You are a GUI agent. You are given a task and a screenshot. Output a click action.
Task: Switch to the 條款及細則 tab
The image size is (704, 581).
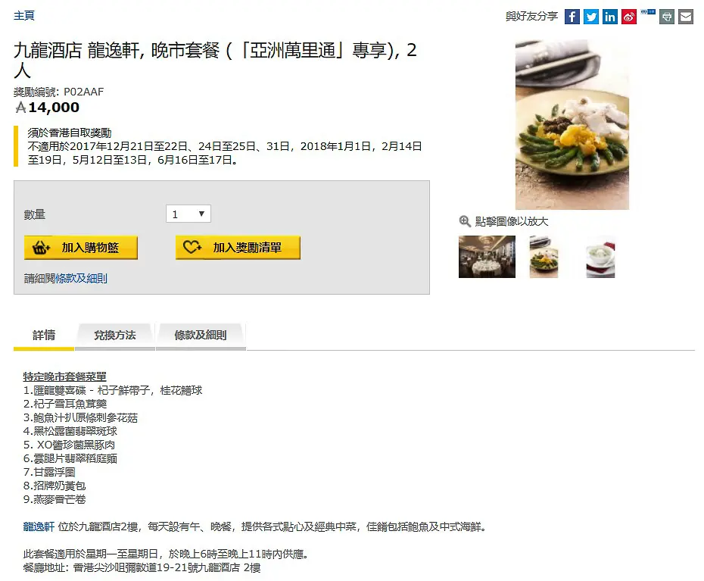201,336
